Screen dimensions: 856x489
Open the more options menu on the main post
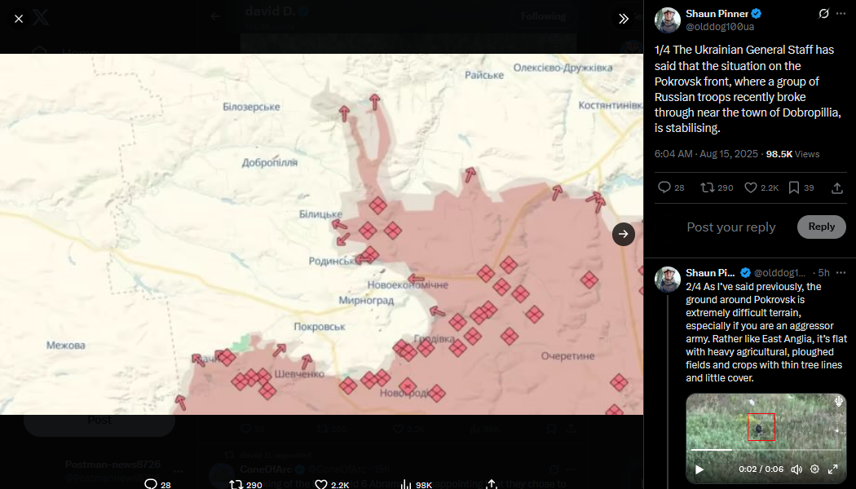(841, 14)
